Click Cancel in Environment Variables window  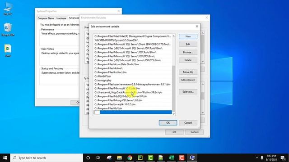195,132
